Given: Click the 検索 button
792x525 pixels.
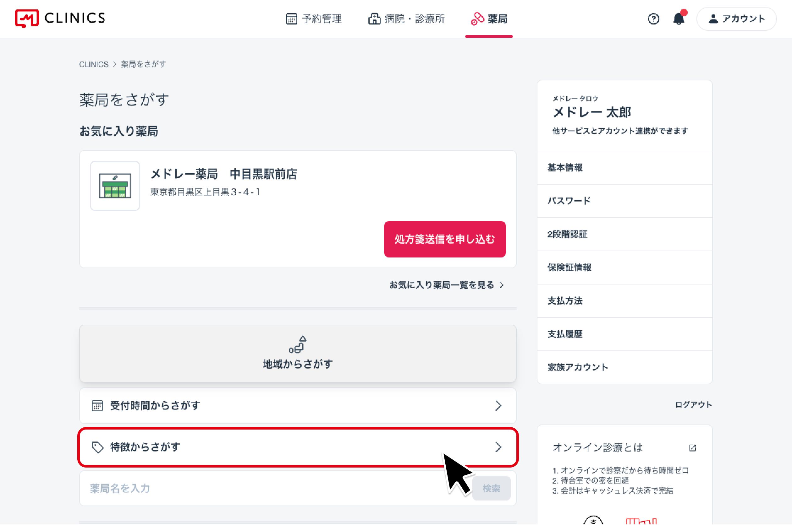Looking at the screenshot, I should (x=491, y=488).
